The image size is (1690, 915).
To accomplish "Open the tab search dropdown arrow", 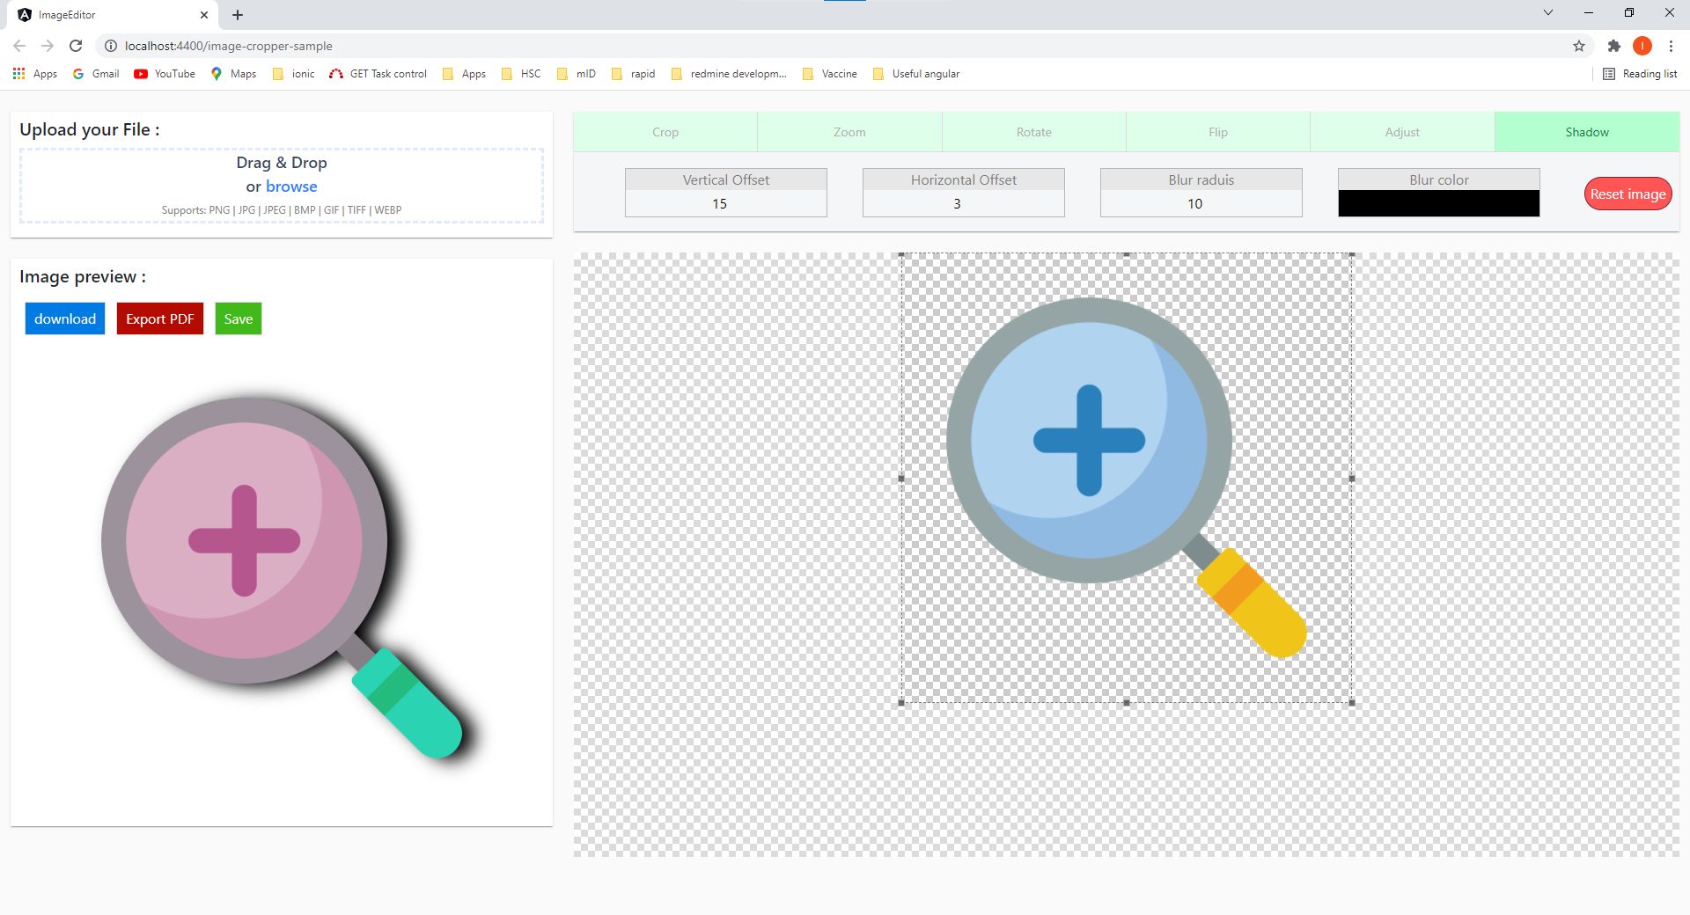I will (x=1548, y=12).
